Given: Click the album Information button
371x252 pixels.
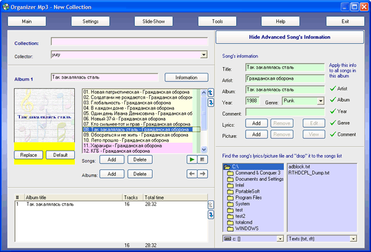Looking at the screenshot, I should [187, 78].
